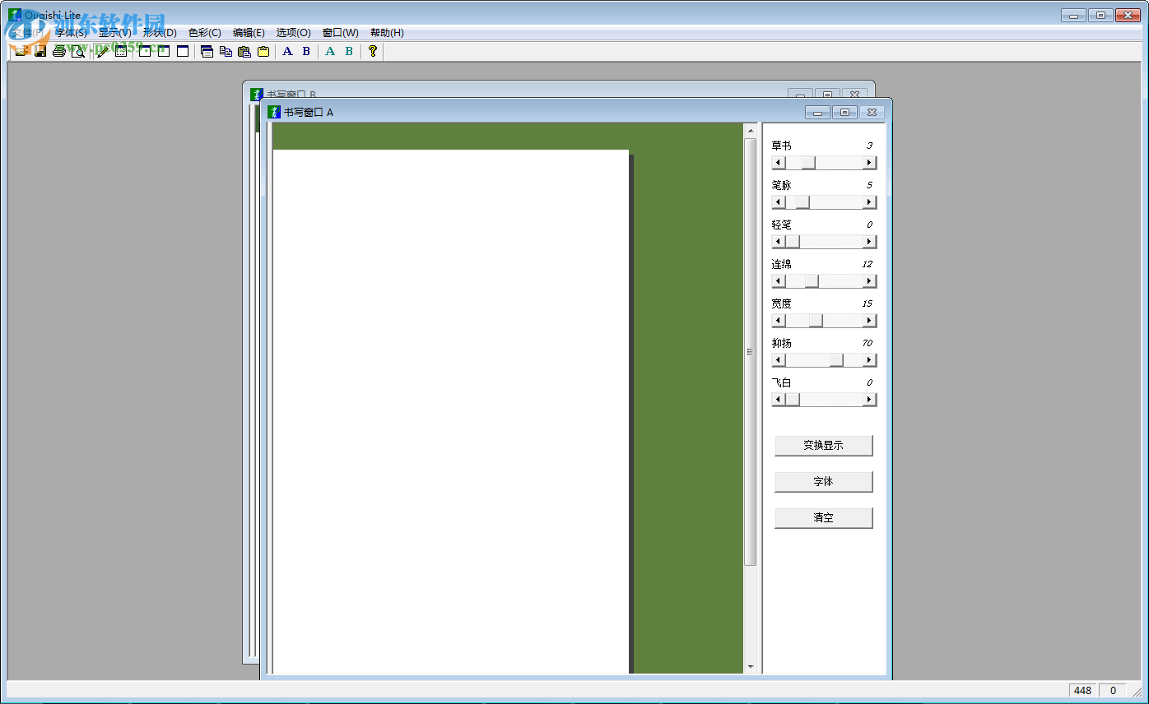The image size is (1149, 704).
Task: Click the dotted selection frame icon
Action: click(121, 52)
